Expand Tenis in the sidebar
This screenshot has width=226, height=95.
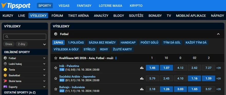click(44, 70)
